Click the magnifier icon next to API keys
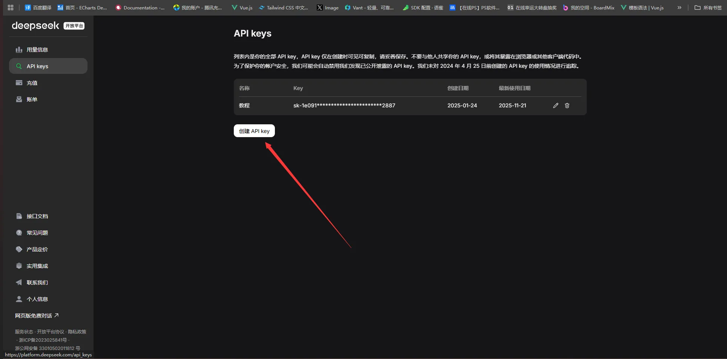The image size is (727, 359). pos(18,66)
